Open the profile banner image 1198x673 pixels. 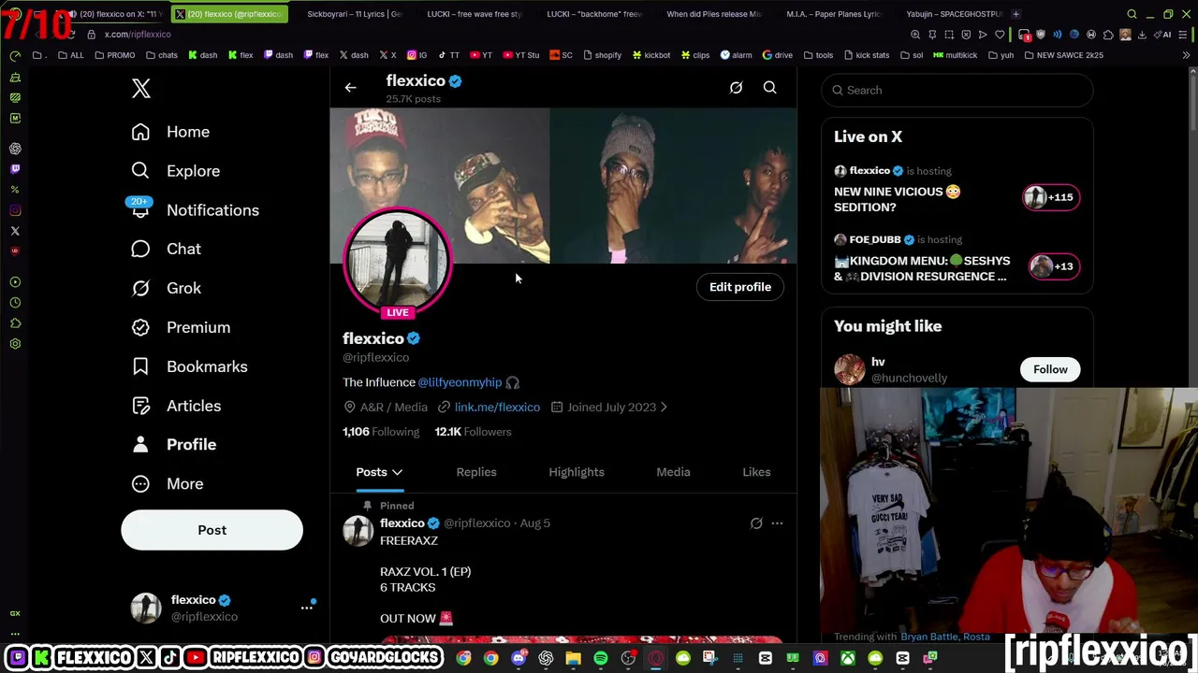point(563,185)
